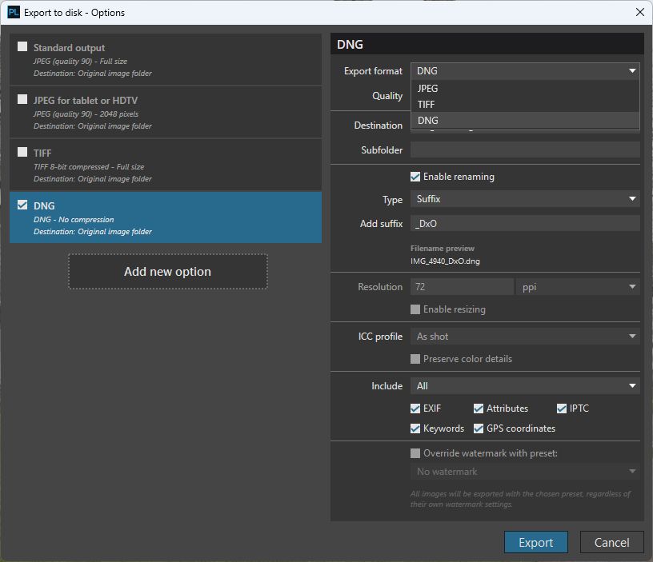
Task: Tick the Standard output checkbox
Action: 22,47
